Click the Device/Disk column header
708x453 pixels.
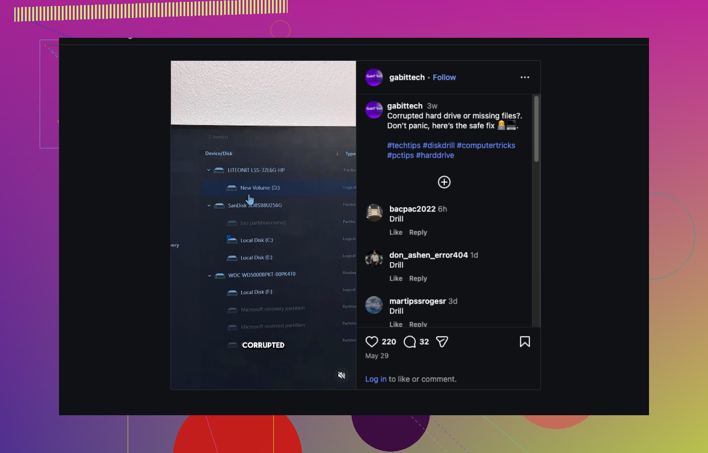click(x=218, y=153)
